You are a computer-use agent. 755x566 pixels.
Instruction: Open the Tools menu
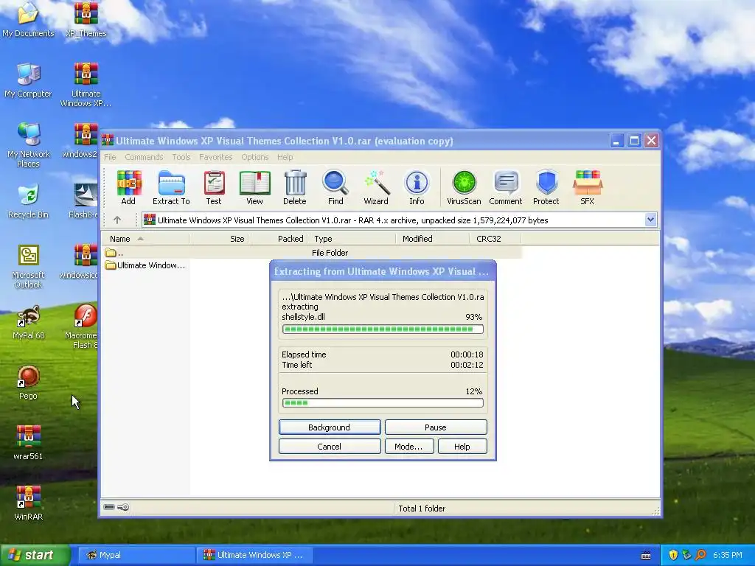[181, 157]
